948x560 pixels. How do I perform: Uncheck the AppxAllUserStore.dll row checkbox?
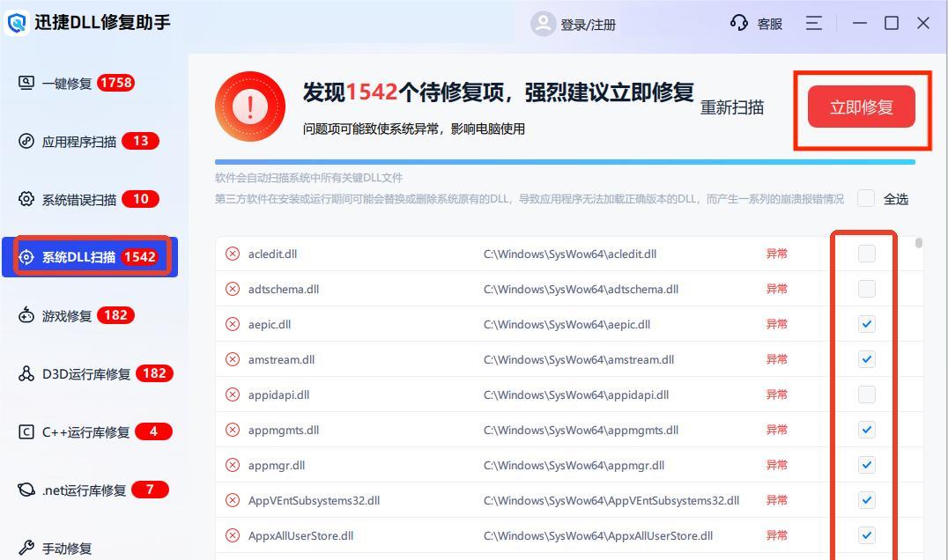point(866,535)
